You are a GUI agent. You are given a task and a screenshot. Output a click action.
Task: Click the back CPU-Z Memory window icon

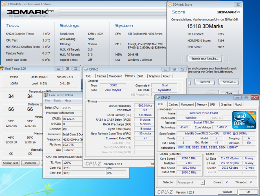coord(86,69)
